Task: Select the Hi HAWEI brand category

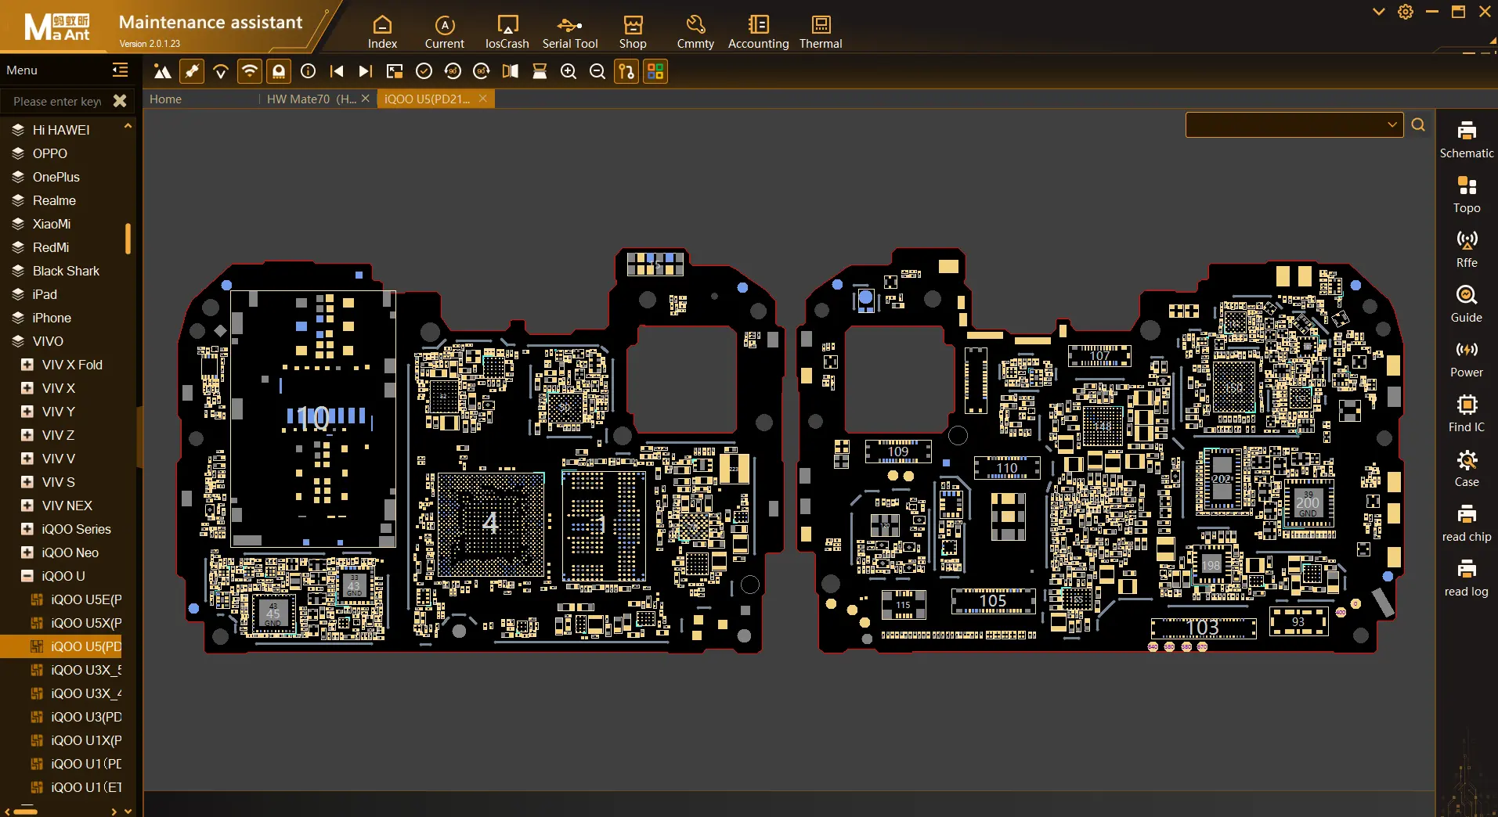Action: 61,130
